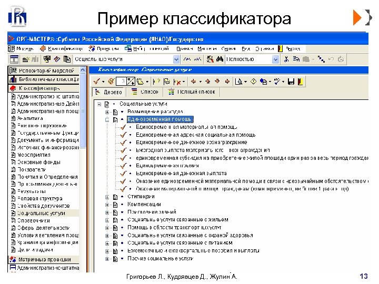
Task: Switch to the Список tab
Action: tap(145, 92)
